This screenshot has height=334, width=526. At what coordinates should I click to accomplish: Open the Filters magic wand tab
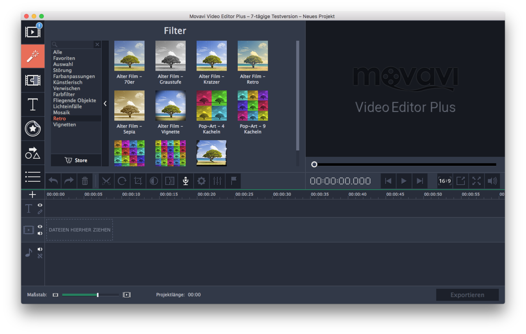[x=33, y=56]
